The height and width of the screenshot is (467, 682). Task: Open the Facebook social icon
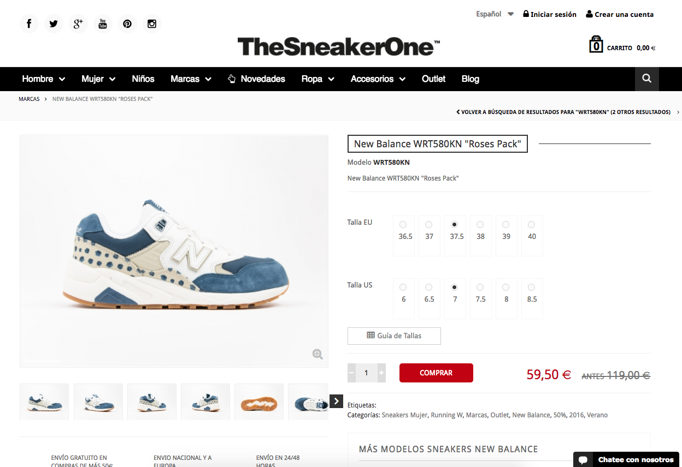pyautogui.click(x=29, y=23)
